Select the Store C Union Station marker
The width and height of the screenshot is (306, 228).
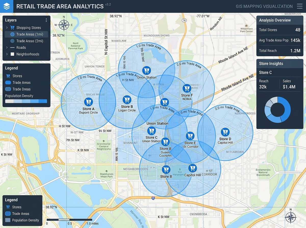[151, 131]
